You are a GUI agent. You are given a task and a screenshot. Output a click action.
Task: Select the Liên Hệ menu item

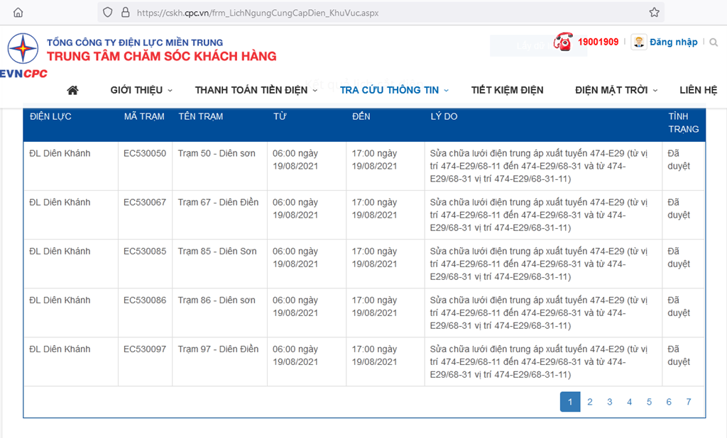click(x=698, y=90)
